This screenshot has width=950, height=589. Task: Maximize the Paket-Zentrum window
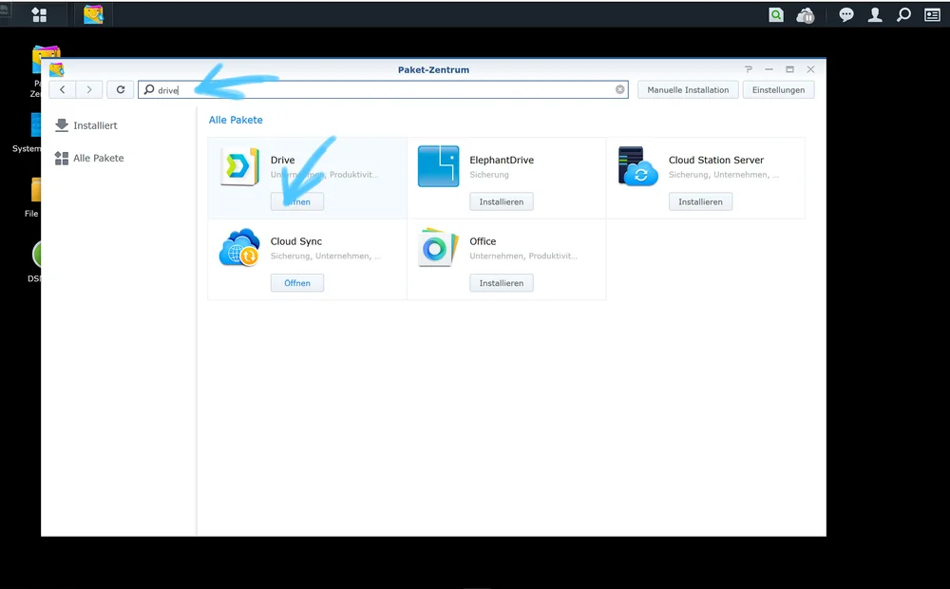(x=789, y=69)
